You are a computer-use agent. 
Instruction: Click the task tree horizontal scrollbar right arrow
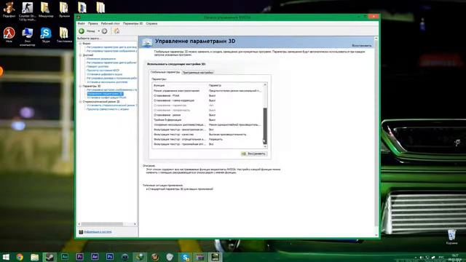point(135,224)
